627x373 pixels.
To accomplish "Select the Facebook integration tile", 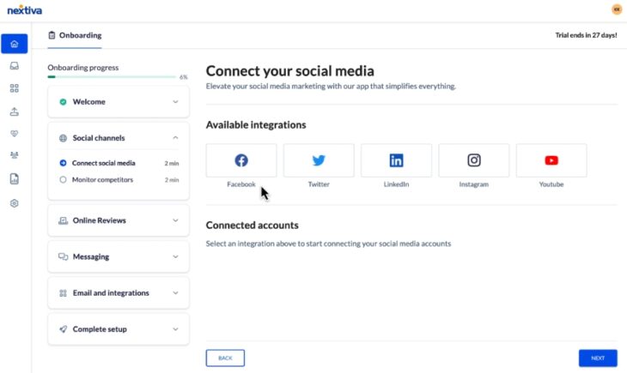I will 241,160.
